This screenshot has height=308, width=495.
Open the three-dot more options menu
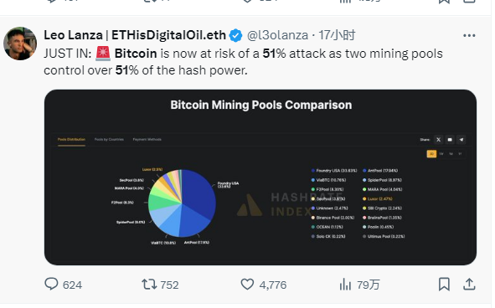tap(469, 36)
